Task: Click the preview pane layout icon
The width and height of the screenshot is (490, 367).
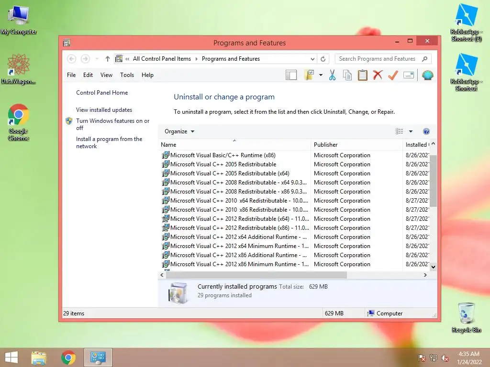Action: 291,75
